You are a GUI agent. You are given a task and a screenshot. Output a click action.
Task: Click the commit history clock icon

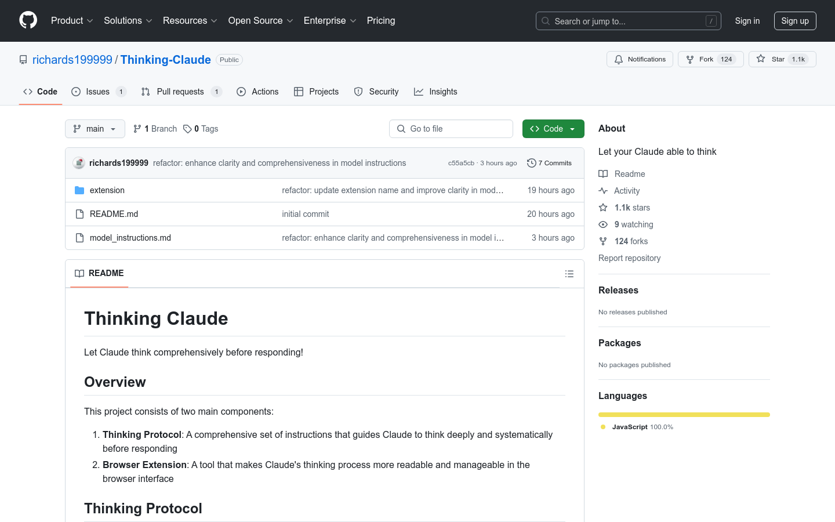531,163
